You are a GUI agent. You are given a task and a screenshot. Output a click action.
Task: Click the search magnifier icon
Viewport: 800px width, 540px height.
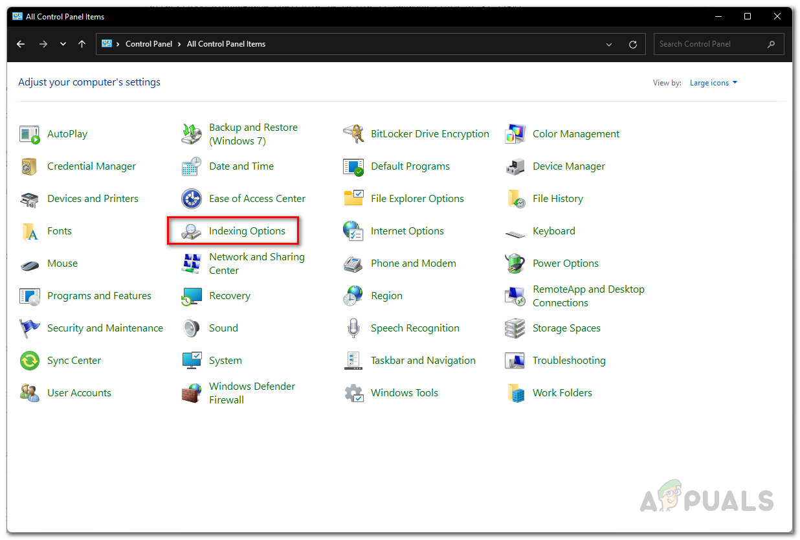[x=771, y=44]
